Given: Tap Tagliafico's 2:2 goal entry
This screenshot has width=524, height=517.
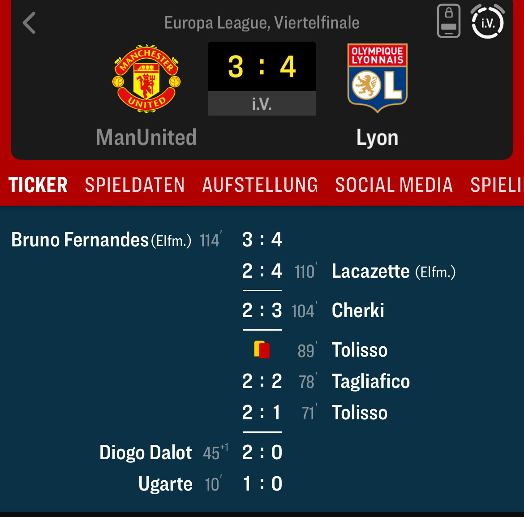Looking at the screenshot, I should (326, 381).
